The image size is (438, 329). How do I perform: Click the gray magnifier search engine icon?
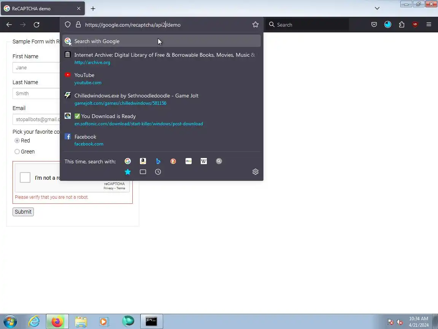[x=219, y=161]
